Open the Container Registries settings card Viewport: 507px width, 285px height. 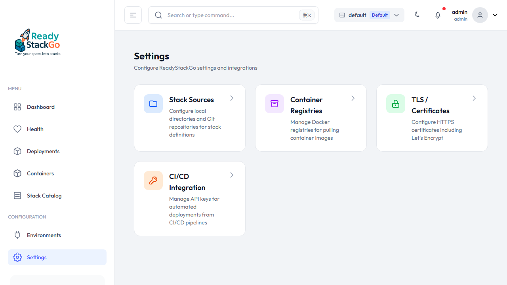click(x=311, y=118)
